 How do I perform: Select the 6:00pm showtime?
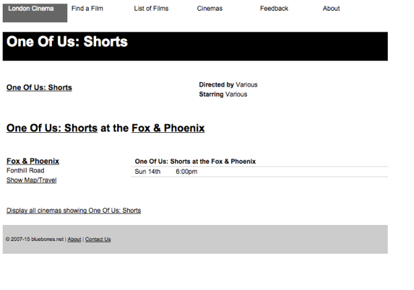pos(186,172)
